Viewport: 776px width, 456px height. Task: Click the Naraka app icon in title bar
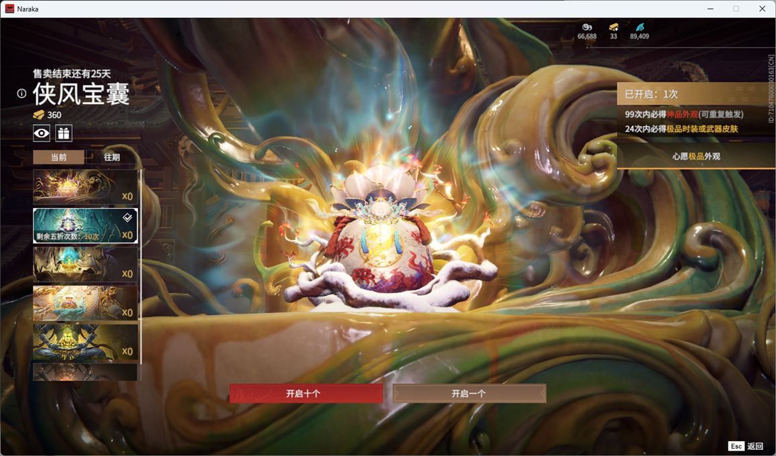tap(9, 9)
